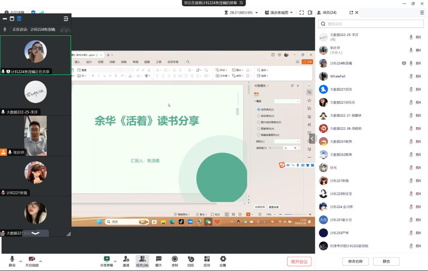Pop out the 成员 members panel
This screenshot has height=271, width=428.
351,13
